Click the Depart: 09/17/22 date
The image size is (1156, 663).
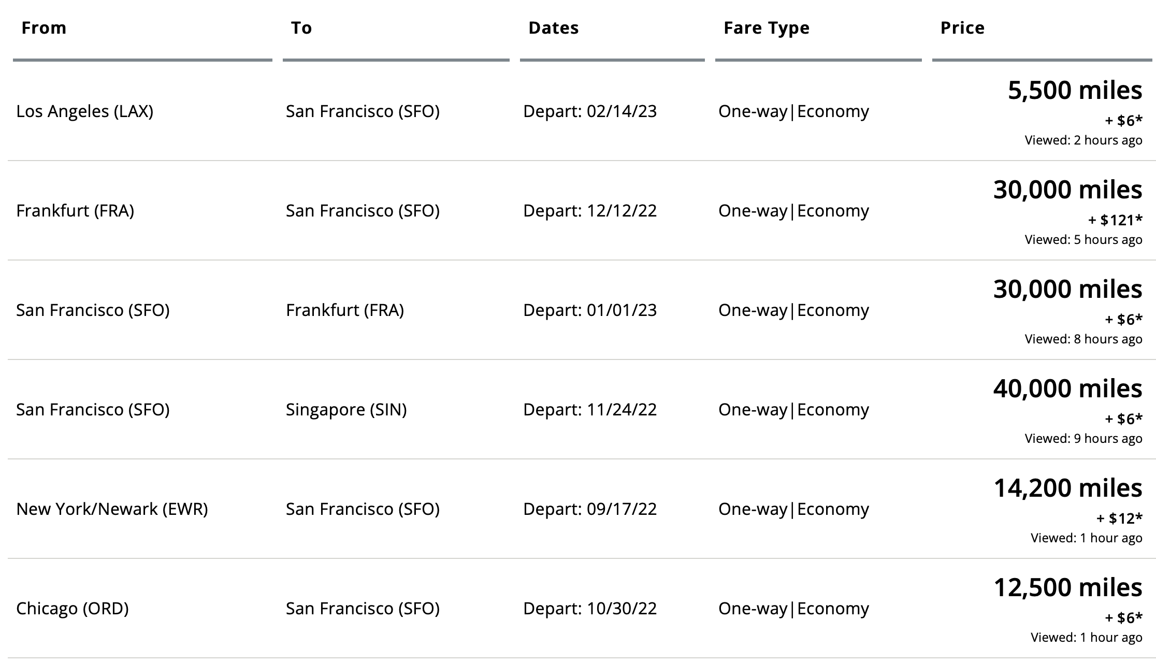point(590,509)
